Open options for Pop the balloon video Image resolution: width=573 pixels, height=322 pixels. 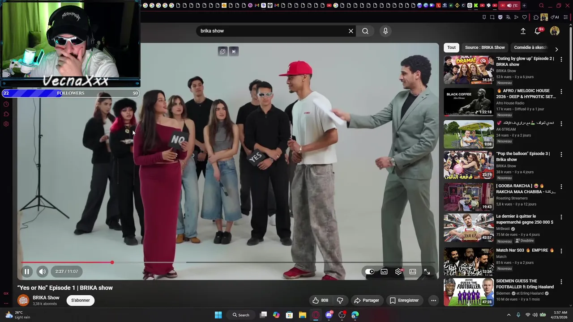pyautogui.click(x=561, y=155)
